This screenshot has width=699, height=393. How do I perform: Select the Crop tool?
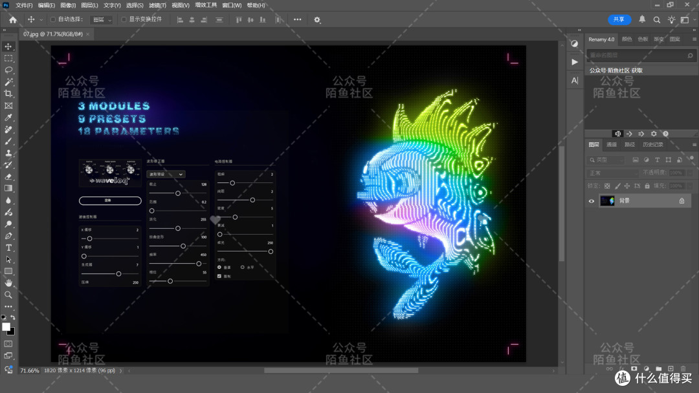(8, 94)
